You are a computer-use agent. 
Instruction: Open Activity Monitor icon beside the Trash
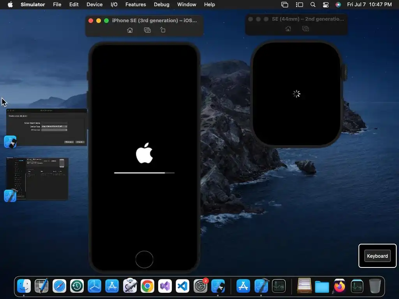(x=357, y=286)
